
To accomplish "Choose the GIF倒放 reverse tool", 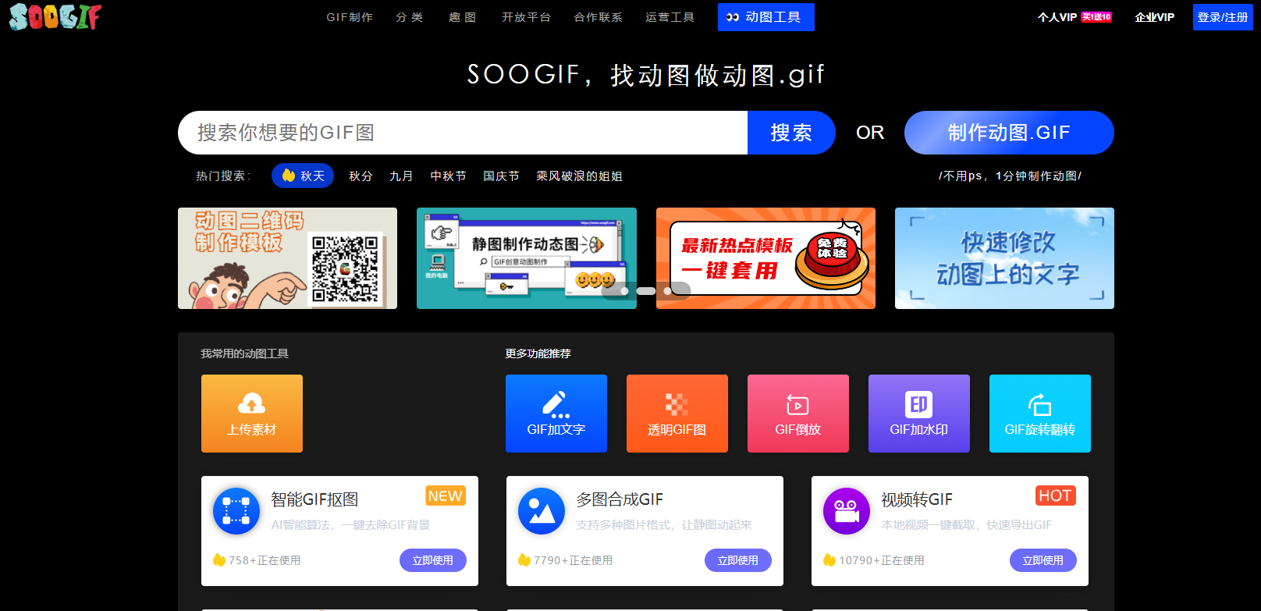I will pyautogui.click(x=797, y=414).
